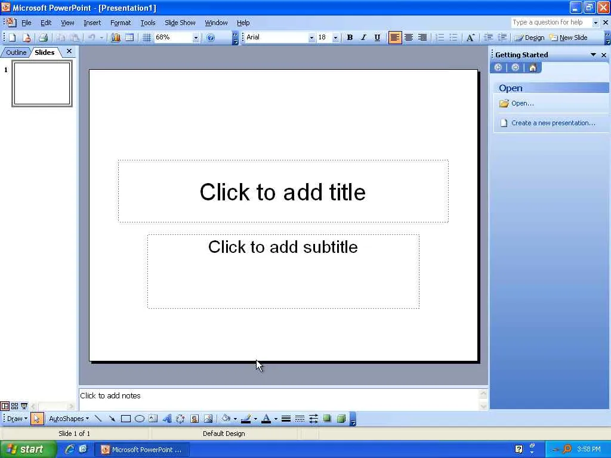Image resolution: width=611 pixels, height=458 pixels.
Task: Open the AutoShapes dropdown
Action: 69,419
